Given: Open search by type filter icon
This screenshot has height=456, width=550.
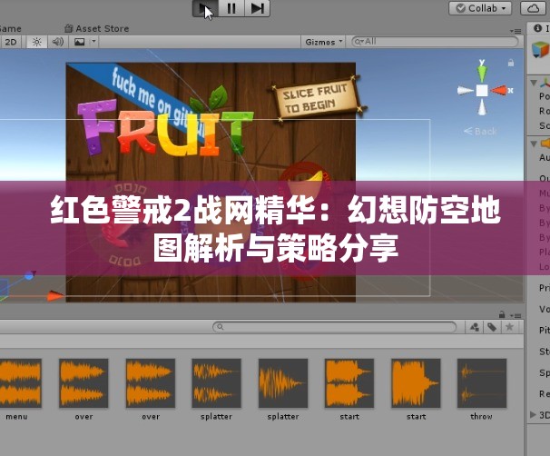Looking at the screenshot, I should point(475,327).
